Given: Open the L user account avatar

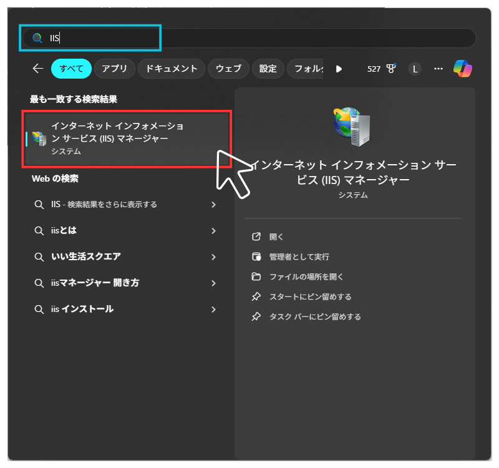Looking at the screenshot, I should pyautogui.click(x=415, y=69).
